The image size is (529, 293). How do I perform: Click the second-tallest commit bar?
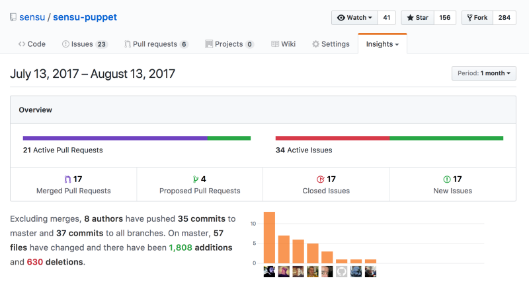tap(284, 249)
